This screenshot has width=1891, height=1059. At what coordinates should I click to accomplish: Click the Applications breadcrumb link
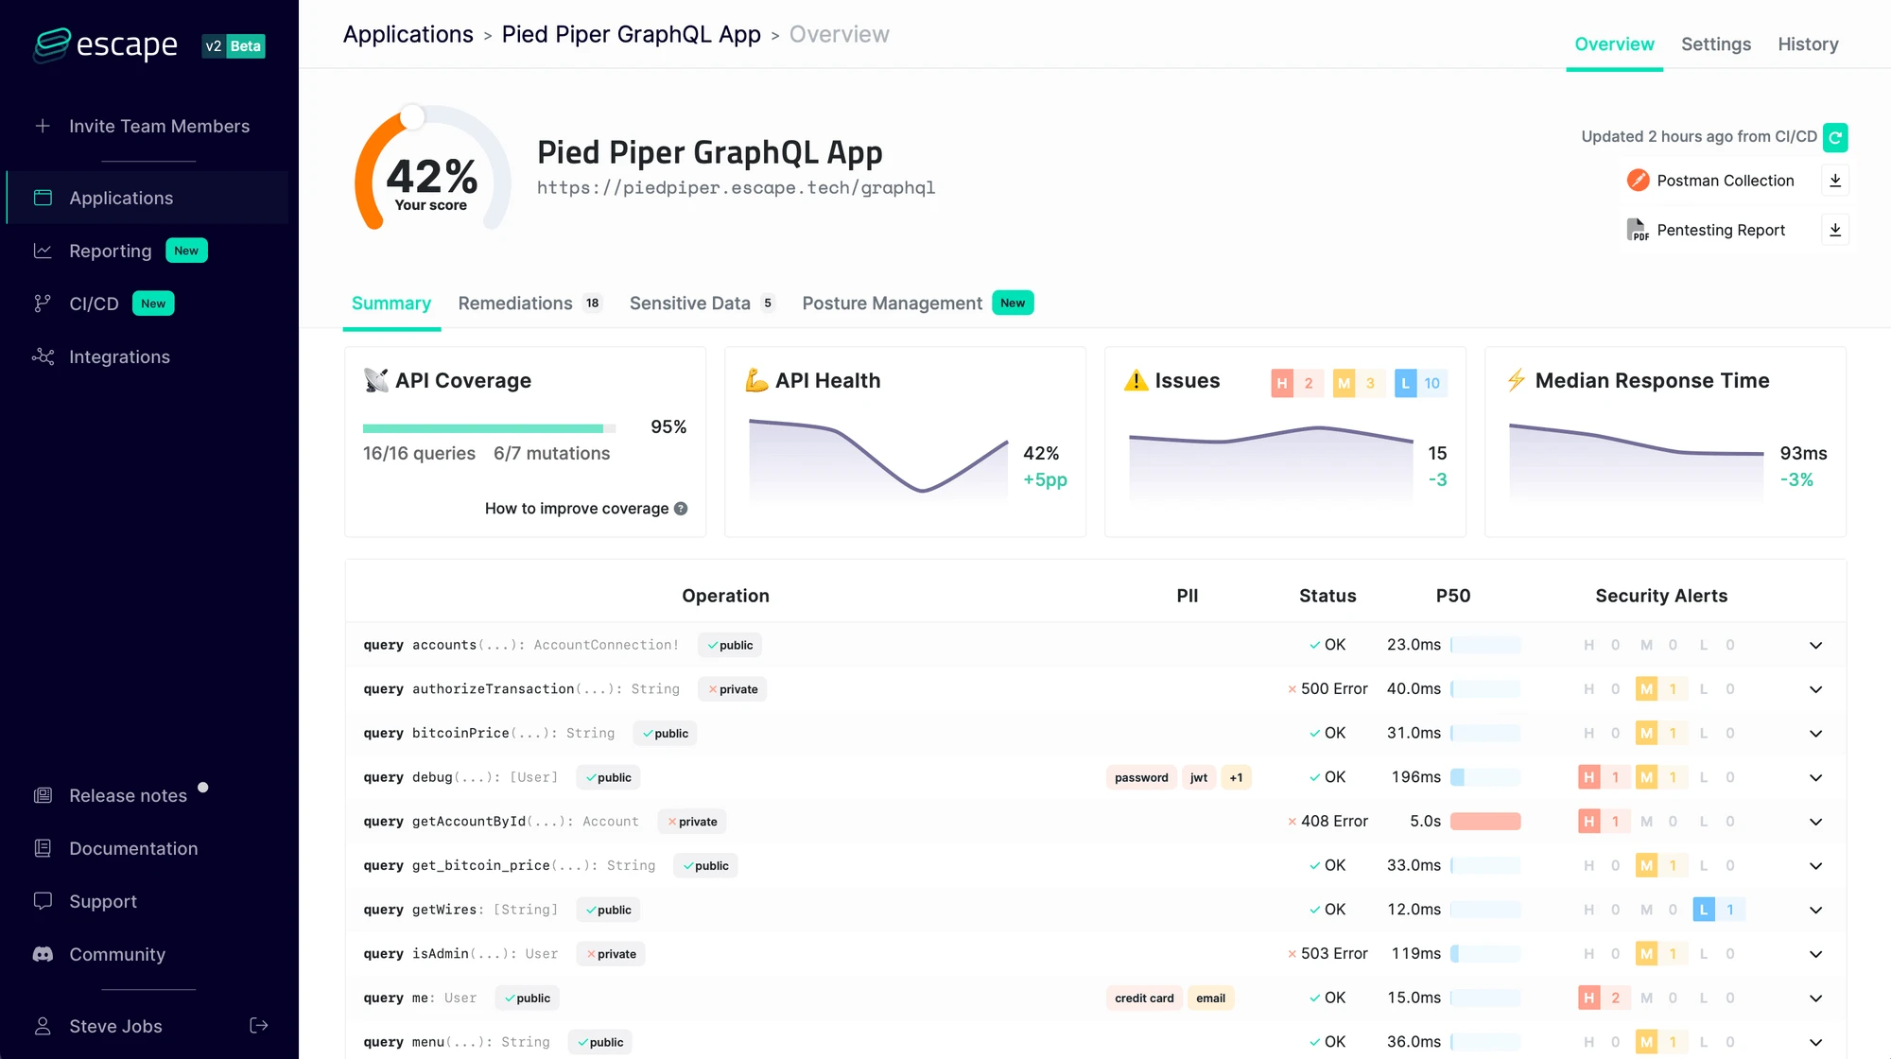coord(408,34)
